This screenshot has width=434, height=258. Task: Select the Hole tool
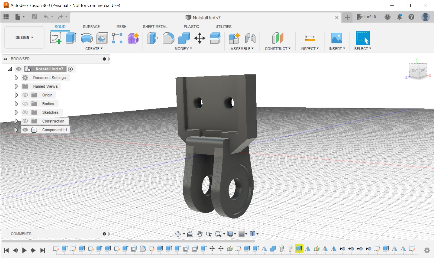102,38
